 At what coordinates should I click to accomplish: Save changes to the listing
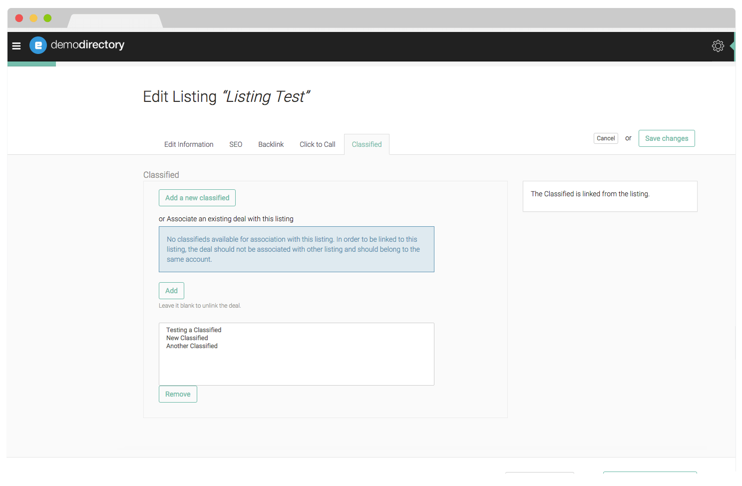pyautogui.click(x=667, y=138)
